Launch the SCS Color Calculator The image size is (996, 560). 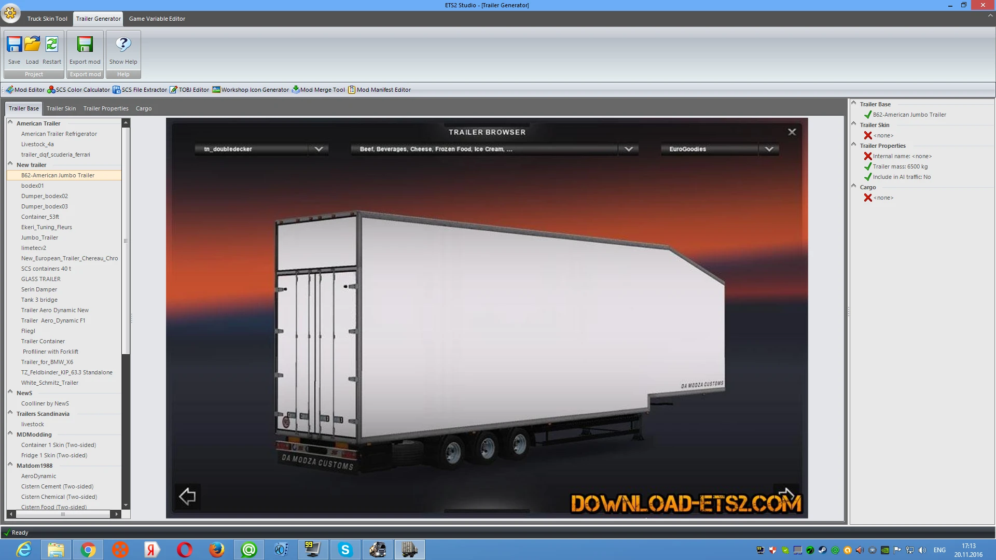pos(79,89)
